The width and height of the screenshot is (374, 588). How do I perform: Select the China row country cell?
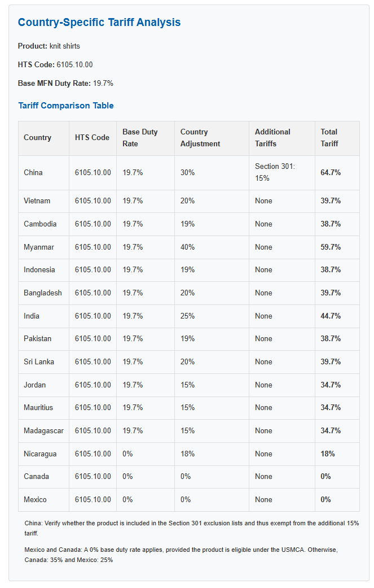(x=44, y=172)
